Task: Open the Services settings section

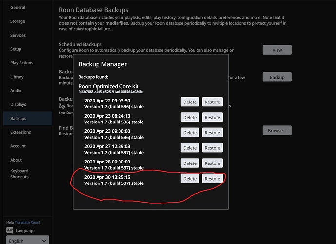Action: [x=18, y=35]
